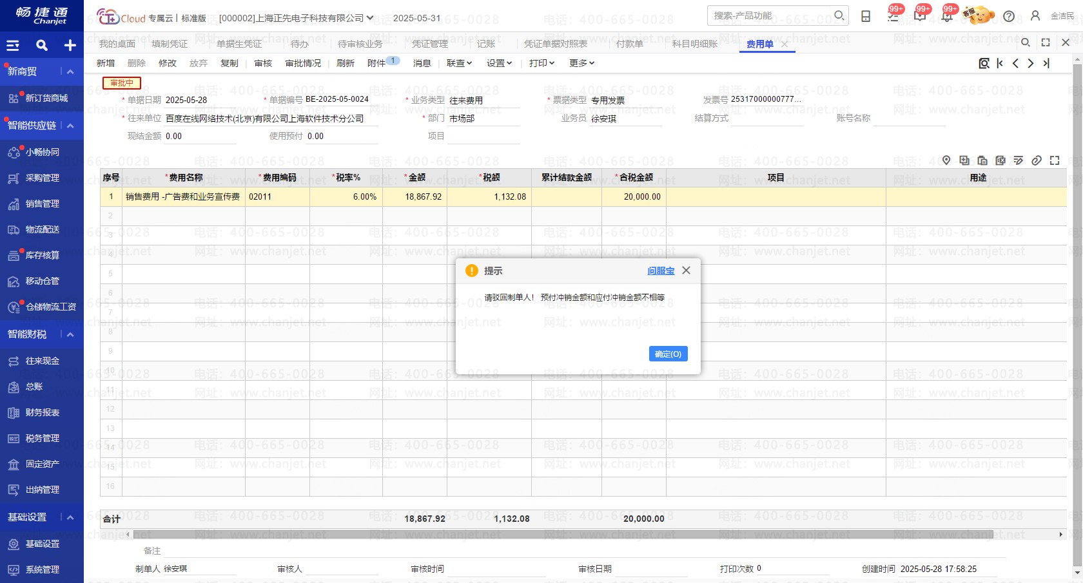
Task: Collapse the 智能财税 sidebar section
Action: click(70, 334)
